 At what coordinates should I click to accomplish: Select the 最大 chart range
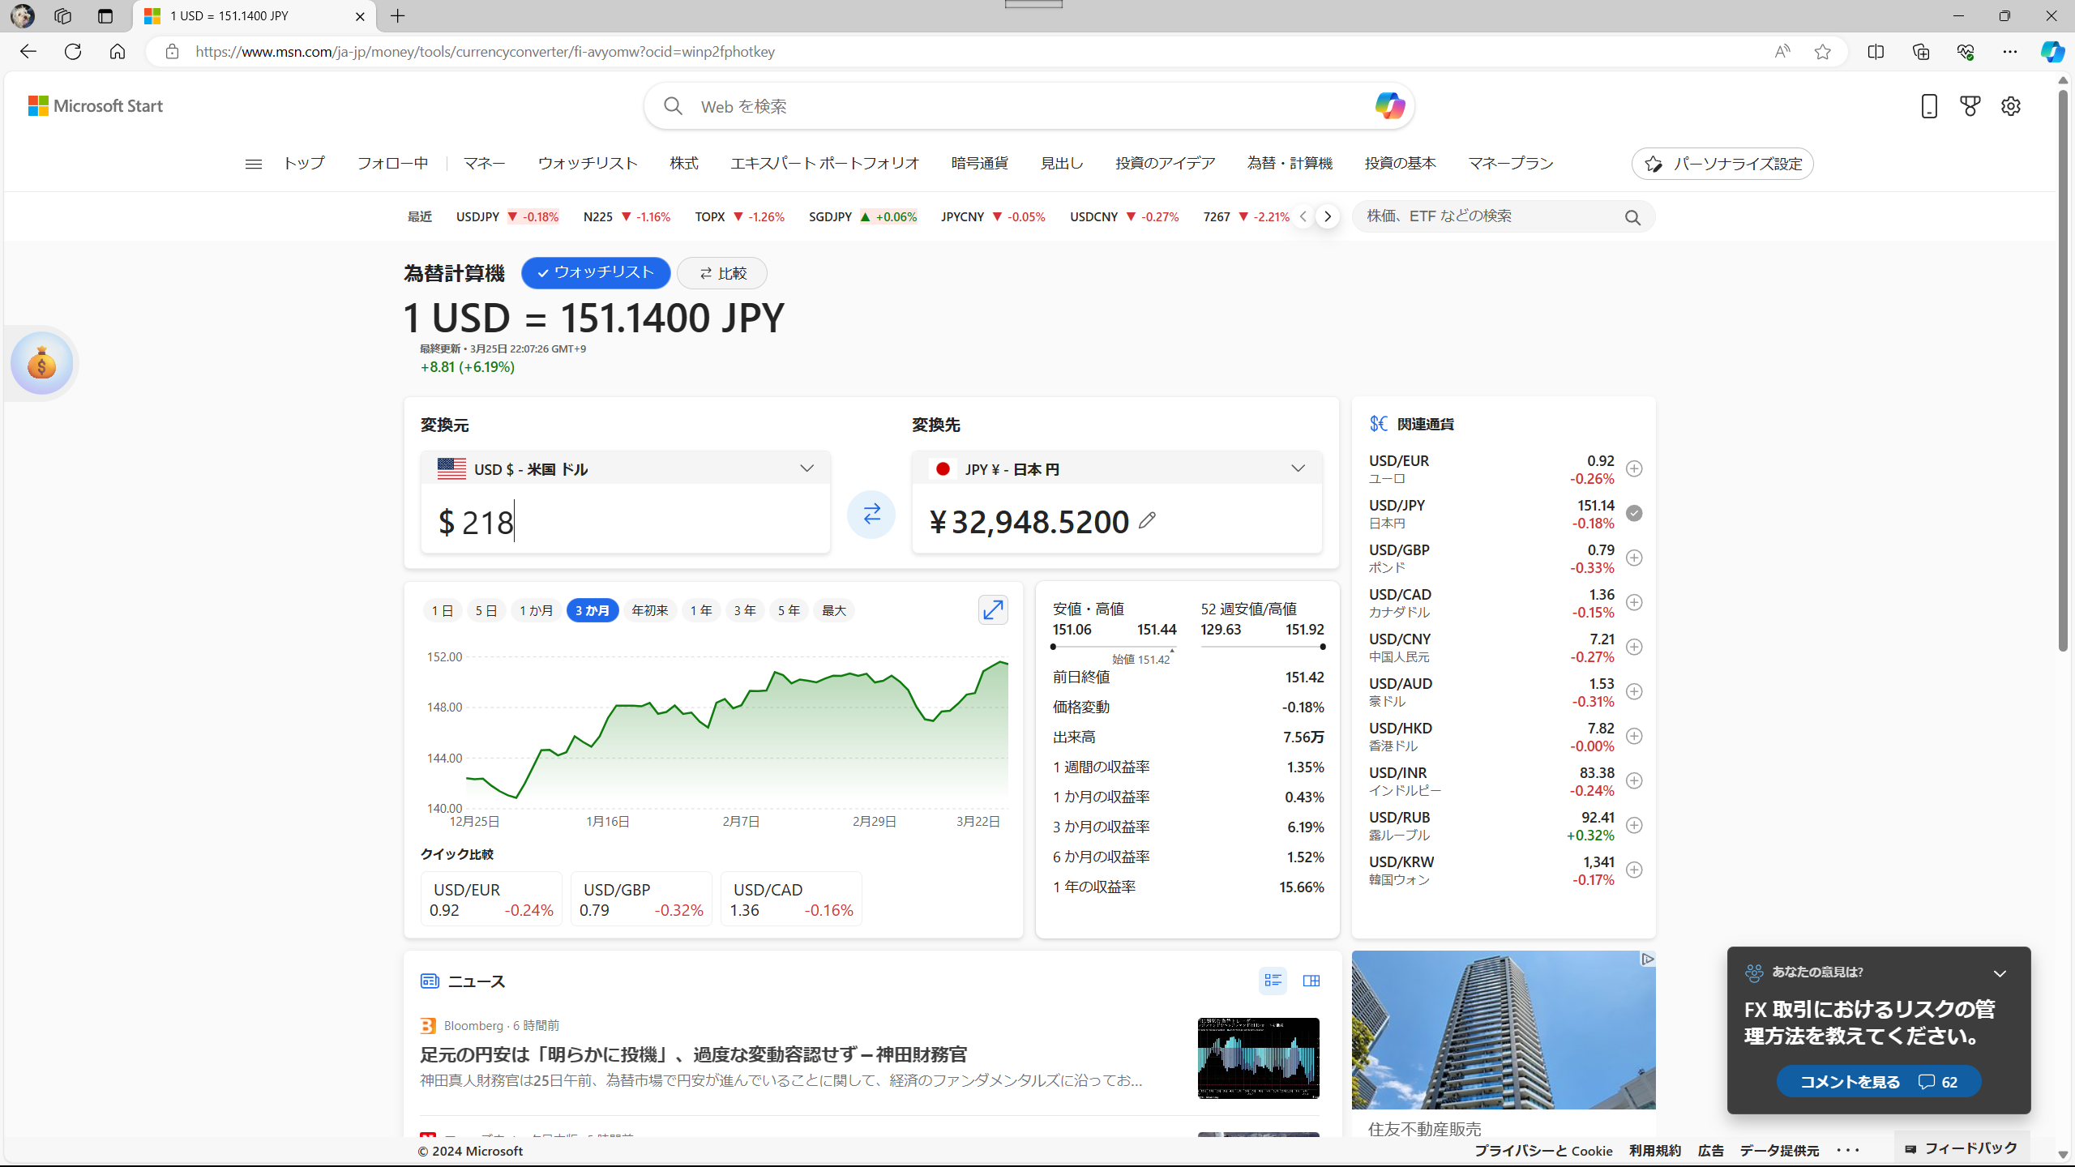[x=834, y=610]
